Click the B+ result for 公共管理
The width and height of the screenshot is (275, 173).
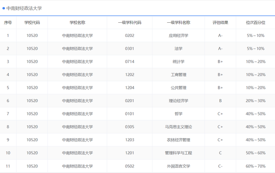point(220,88)
